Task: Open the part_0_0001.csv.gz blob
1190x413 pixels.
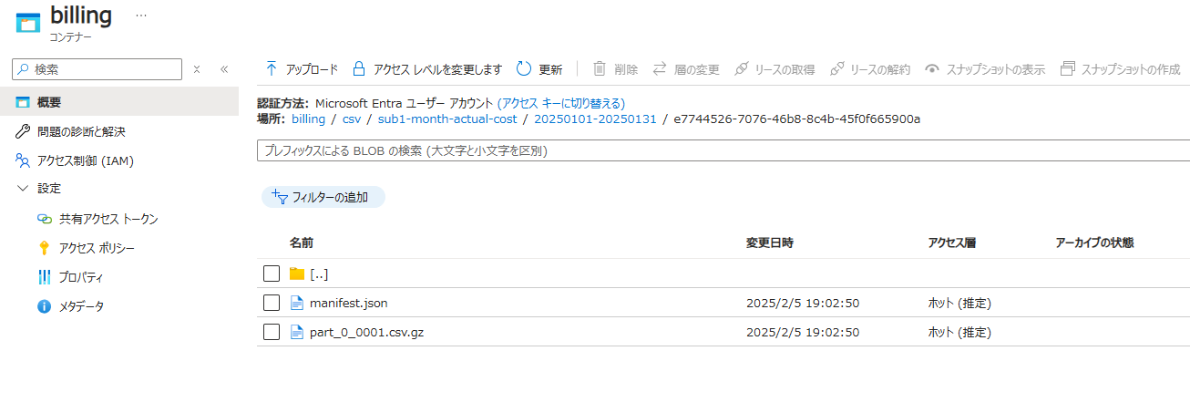Action: click(x=366, y=332)
